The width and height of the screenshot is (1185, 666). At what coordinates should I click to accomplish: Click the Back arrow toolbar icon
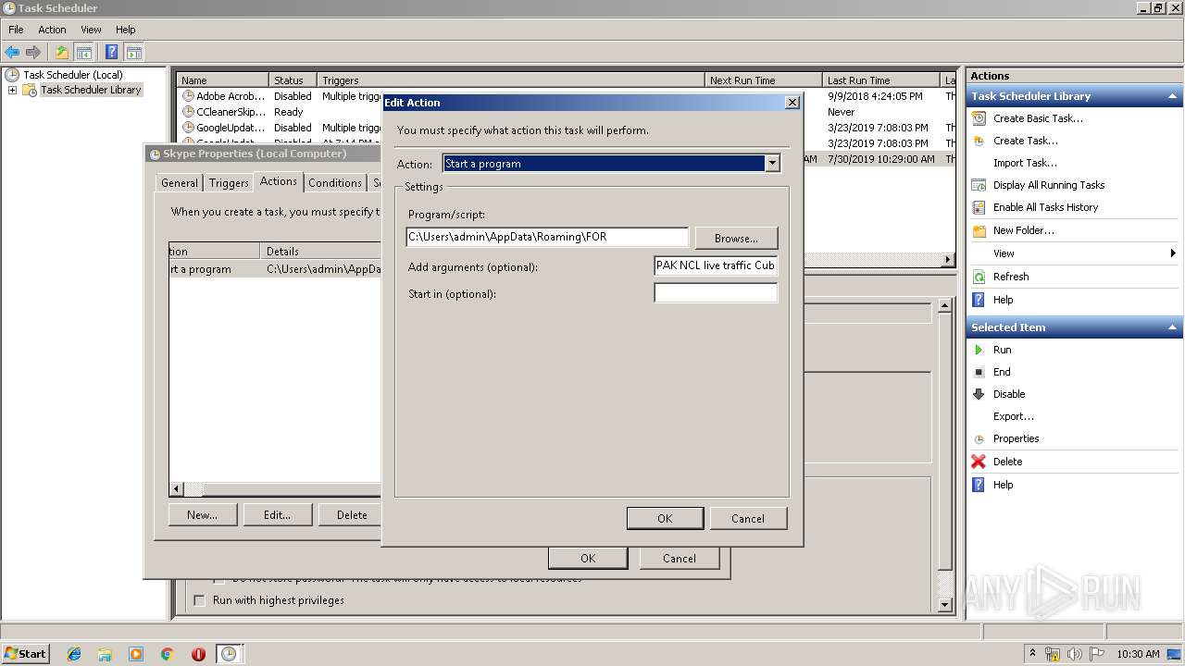[12, 53]
